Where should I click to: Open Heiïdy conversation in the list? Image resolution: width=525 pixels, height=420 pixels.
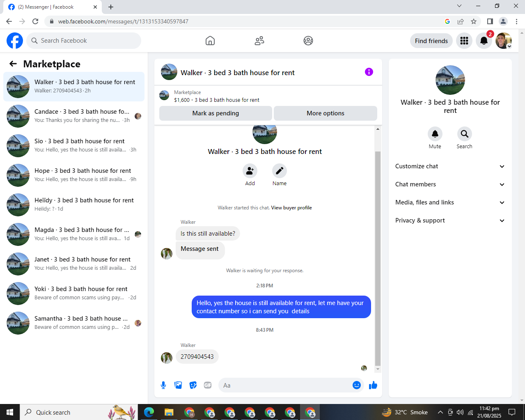pos(74,205)
